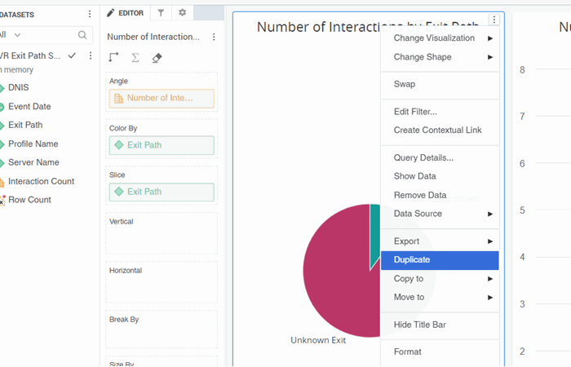Click the Exit Path attribute in datasets

tap(25, 125)
